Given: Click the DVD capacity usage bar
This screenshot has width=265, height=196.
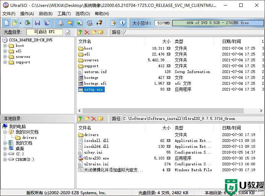Looking at the screenshot, I should pyautogui.click(x=218, y=23).
